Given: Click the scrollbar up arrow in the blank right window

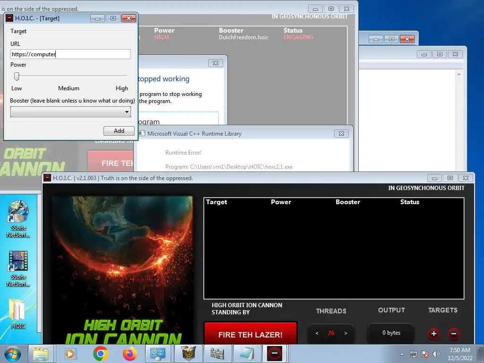Looking at the screenshot, I should coord(459,74).
